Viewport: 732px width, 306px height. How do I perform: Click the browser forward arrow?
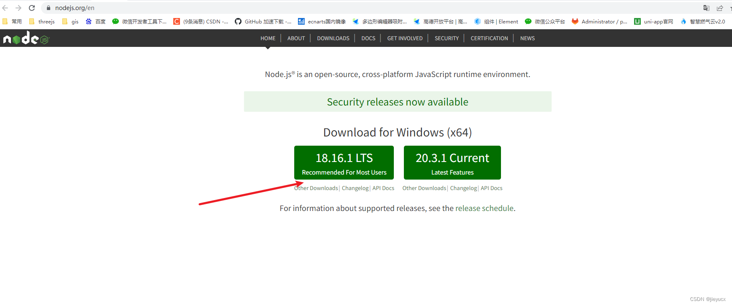point(18,8)
